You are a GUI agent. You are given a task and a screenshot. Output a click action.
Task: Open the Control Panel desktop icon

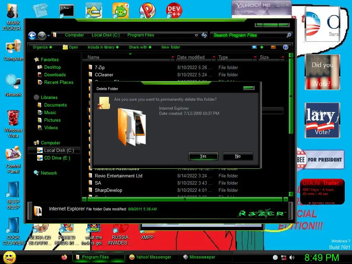coord(13,159)
